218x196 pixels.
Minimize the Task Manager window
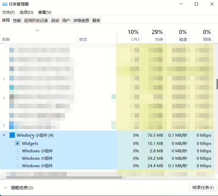tap(181, 4)
